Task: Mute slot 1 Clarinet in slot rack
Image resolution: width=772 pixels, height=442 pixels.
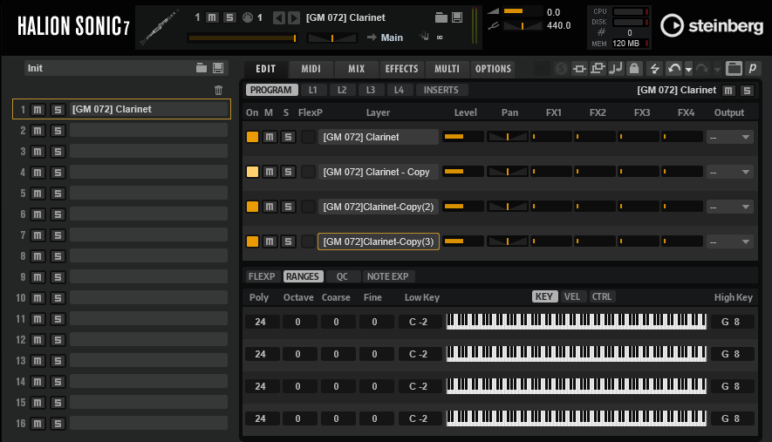Action: point(38,109)
